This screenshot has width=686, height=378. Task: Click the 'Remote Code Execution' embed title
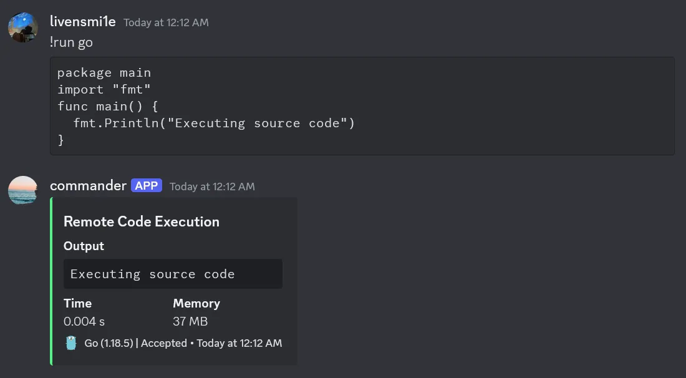141,221
